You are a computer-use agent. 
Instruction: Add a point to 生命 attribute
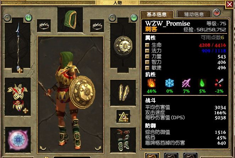point(147,45)
